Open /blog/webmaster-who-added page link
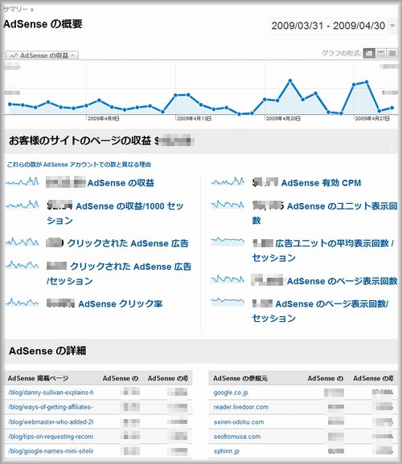The image size is (402, 464). tap(51, 422)
